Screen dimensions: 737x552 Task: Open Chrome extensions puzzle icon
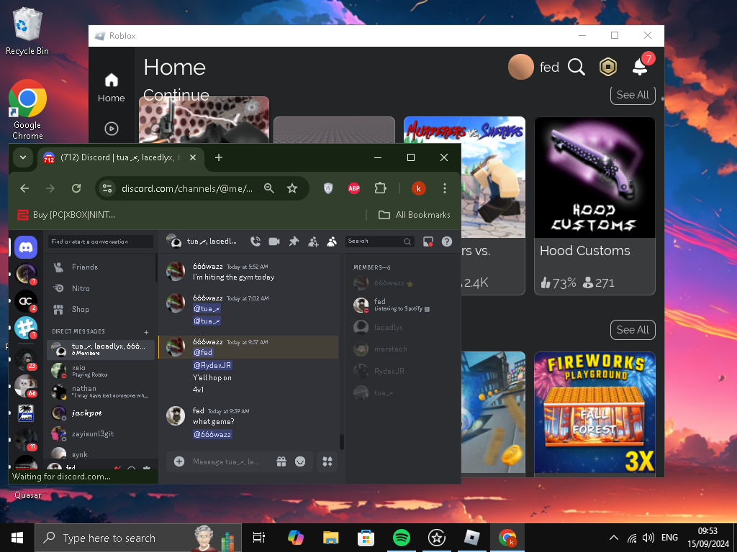point(380,188)
